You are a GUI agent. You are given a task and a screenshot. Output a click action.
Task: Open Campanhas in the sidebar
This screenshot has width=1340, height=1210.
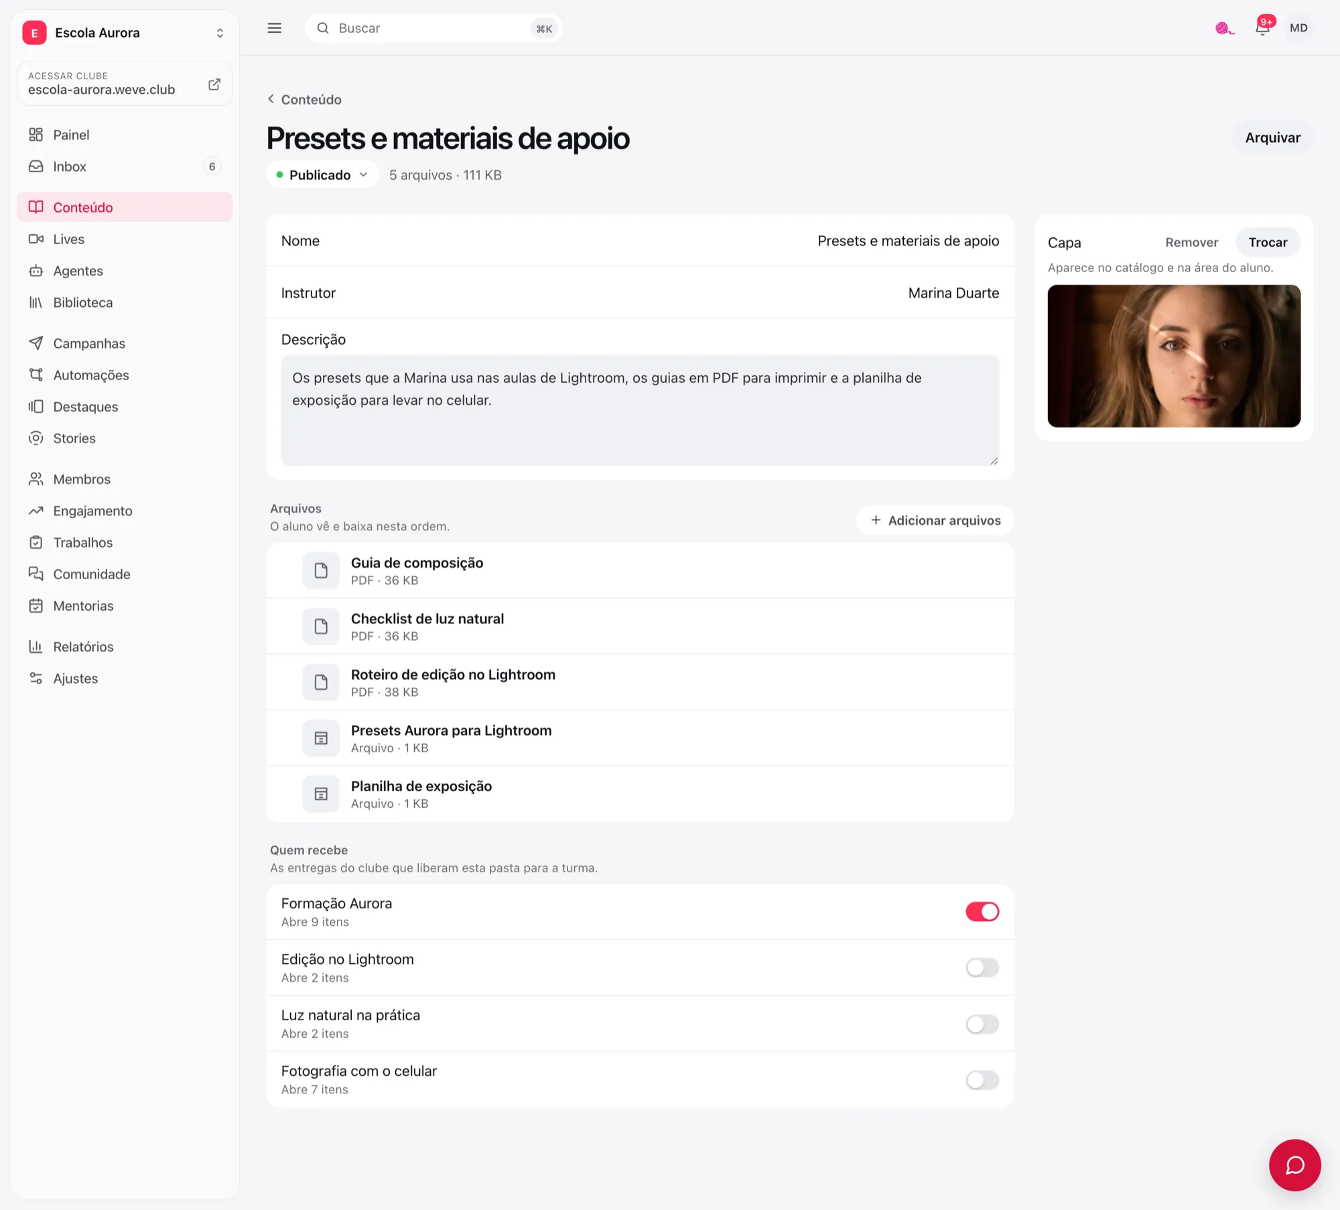(x=125, y=343)
